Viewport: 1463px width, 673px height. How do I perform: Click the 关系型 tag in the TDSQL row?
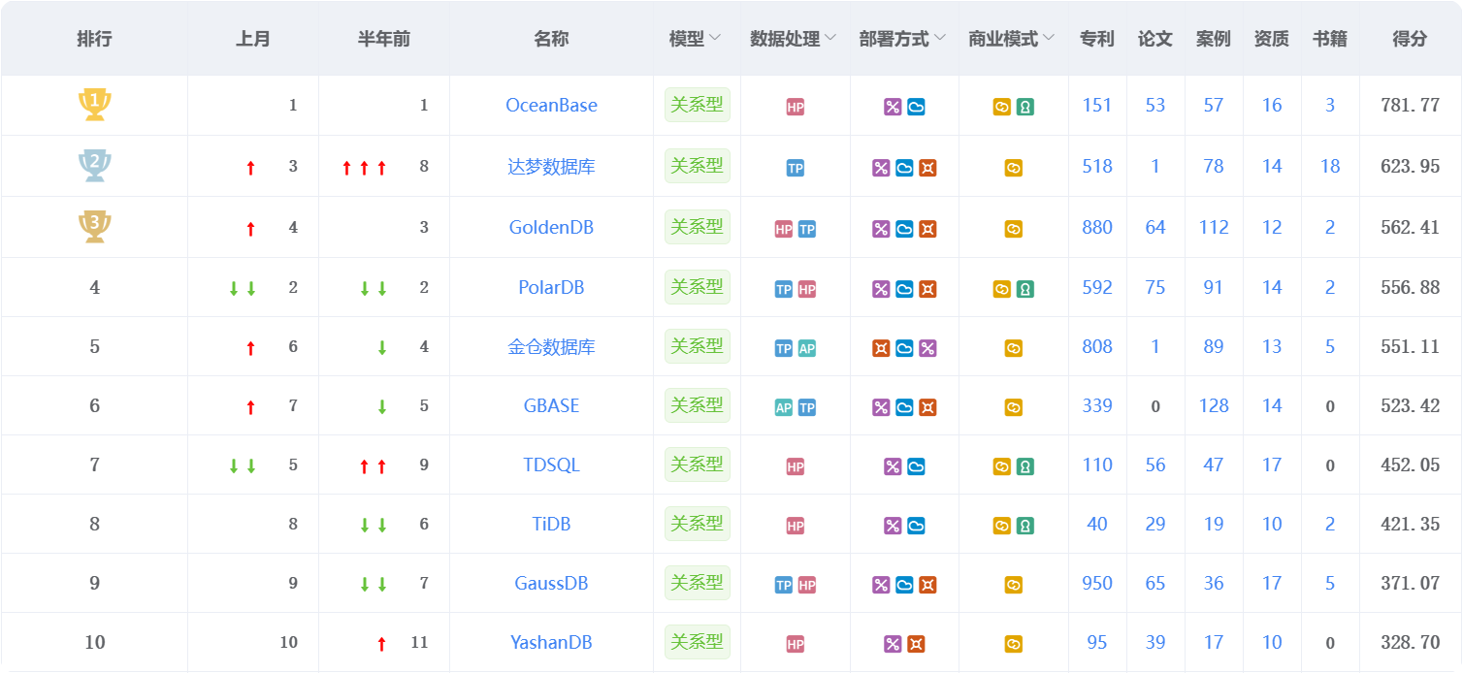698,465
